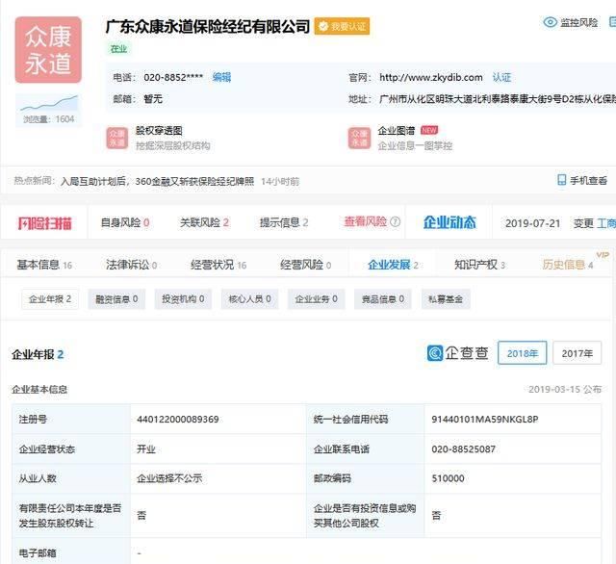Click the 风险扫描 logo
Image resolution: width=616 pixels, height=564 pixels.
[45, 223]
